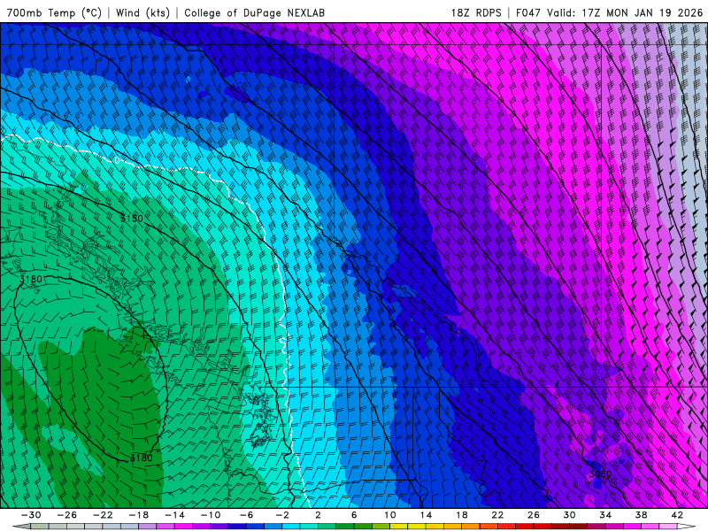Click the "42" color scale value

pos(677,515)
